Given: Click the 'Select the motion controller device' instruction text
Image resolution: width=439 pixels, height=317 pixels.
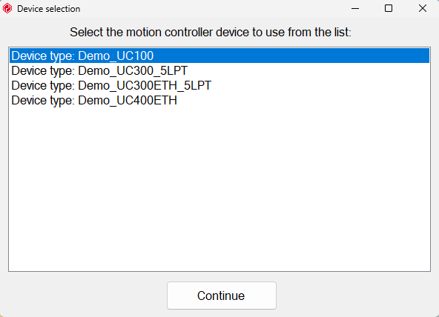Looking at the screenshot, I should [x=211, y=32].
